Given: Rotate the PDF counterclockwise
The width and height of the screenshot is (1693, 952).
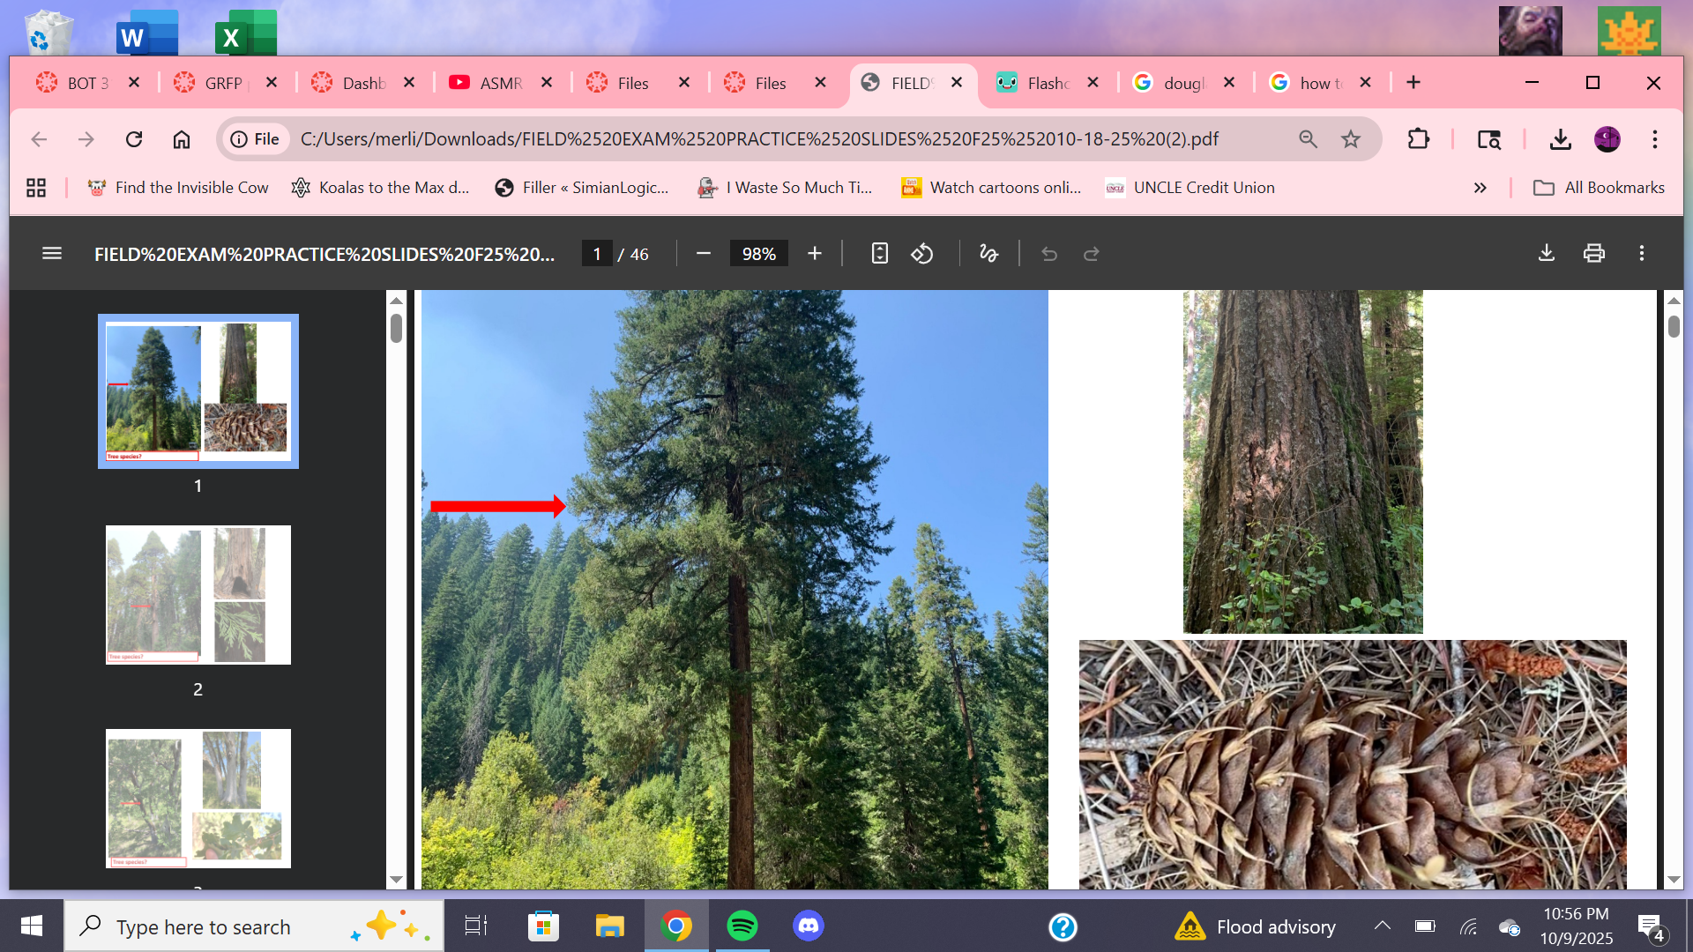Looking at the screenshot, I should (922, 254).
